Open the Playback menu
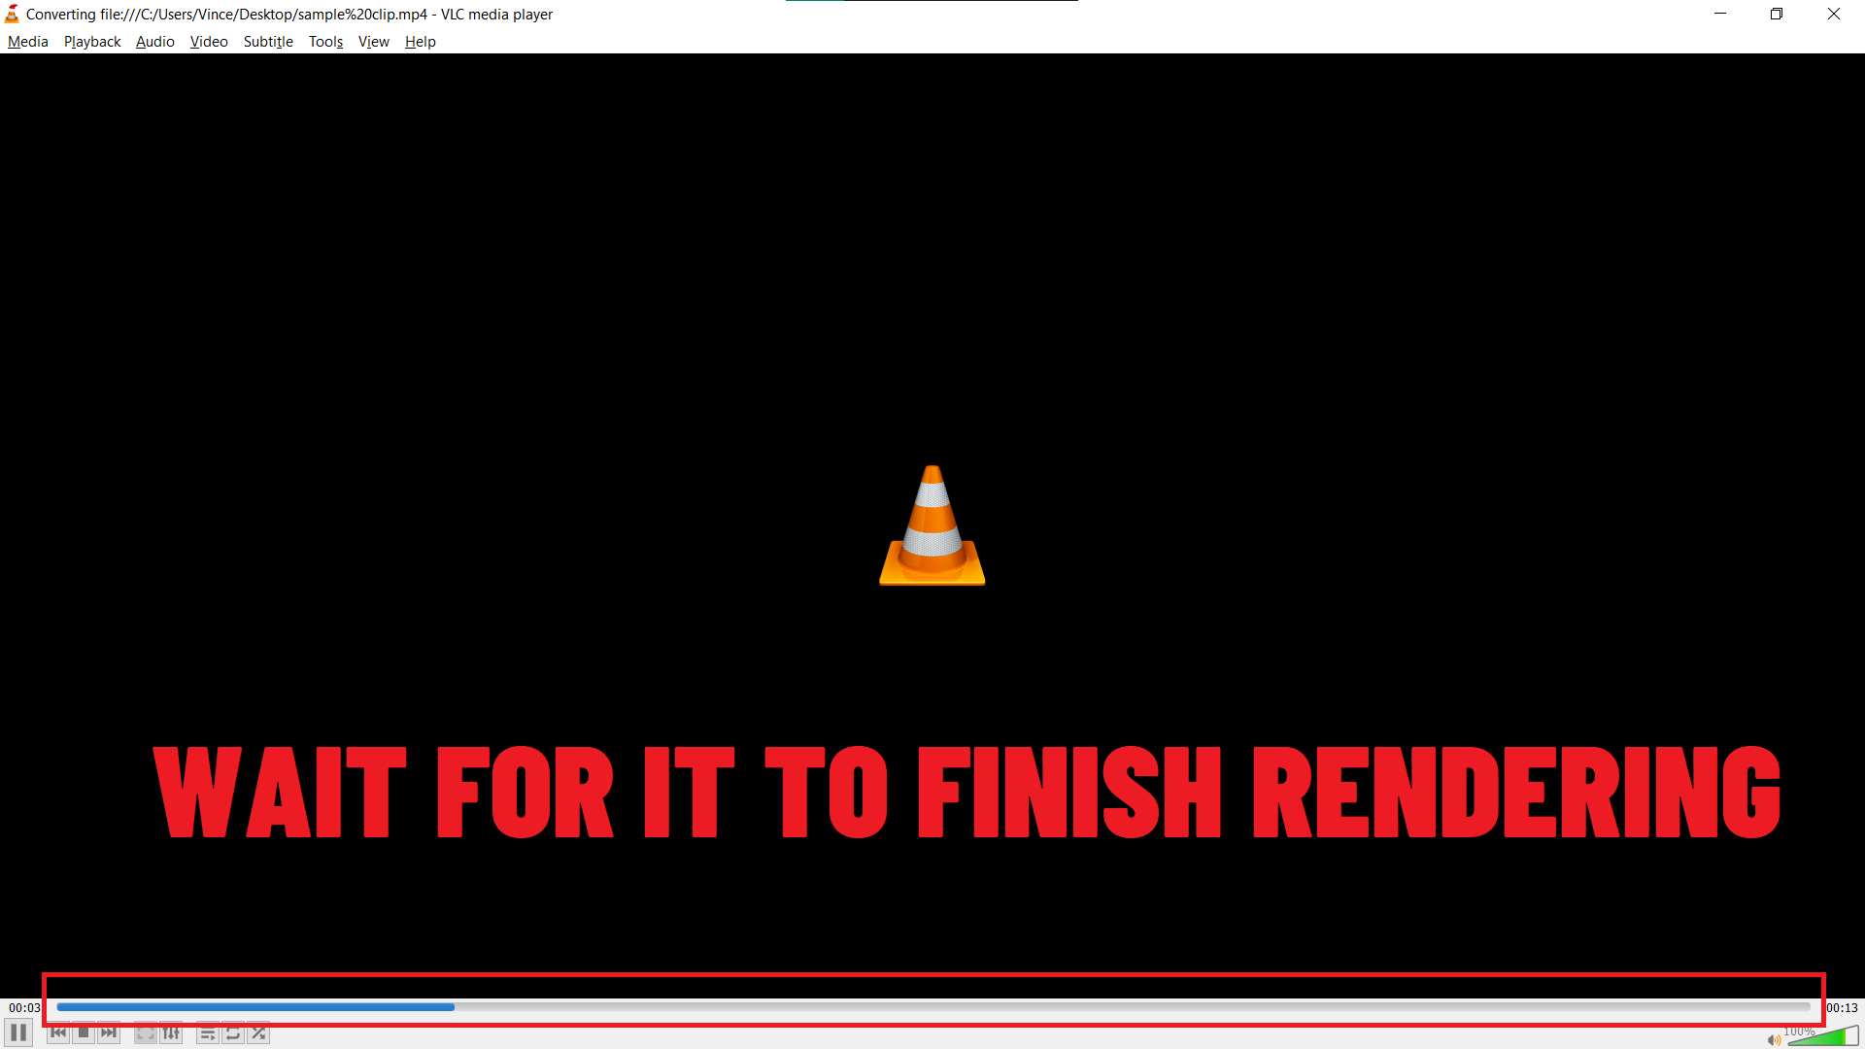 [x=91, y=41]
